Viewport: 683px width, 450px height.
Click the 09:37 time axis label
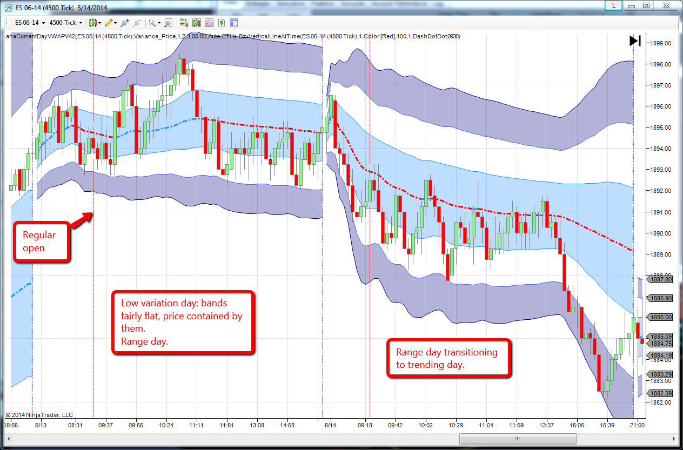(105, 426)
